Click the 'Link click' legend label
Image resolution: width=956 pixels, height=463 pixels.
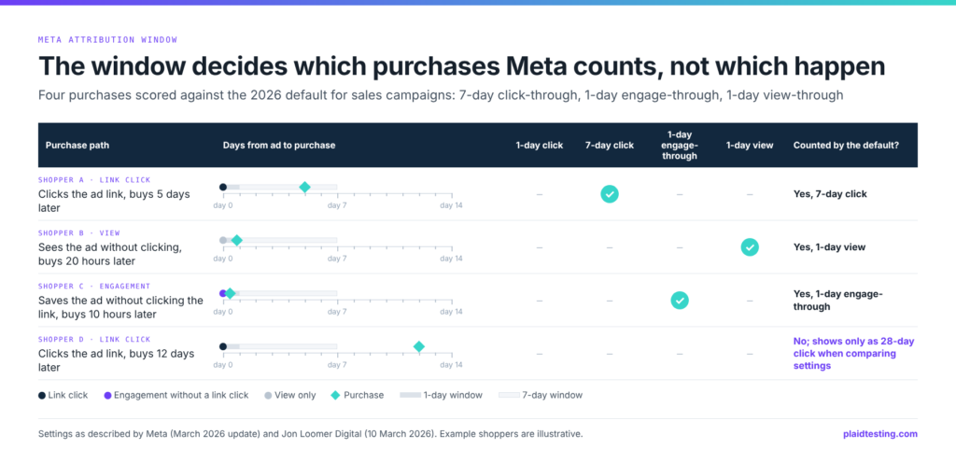coord(67,396)
